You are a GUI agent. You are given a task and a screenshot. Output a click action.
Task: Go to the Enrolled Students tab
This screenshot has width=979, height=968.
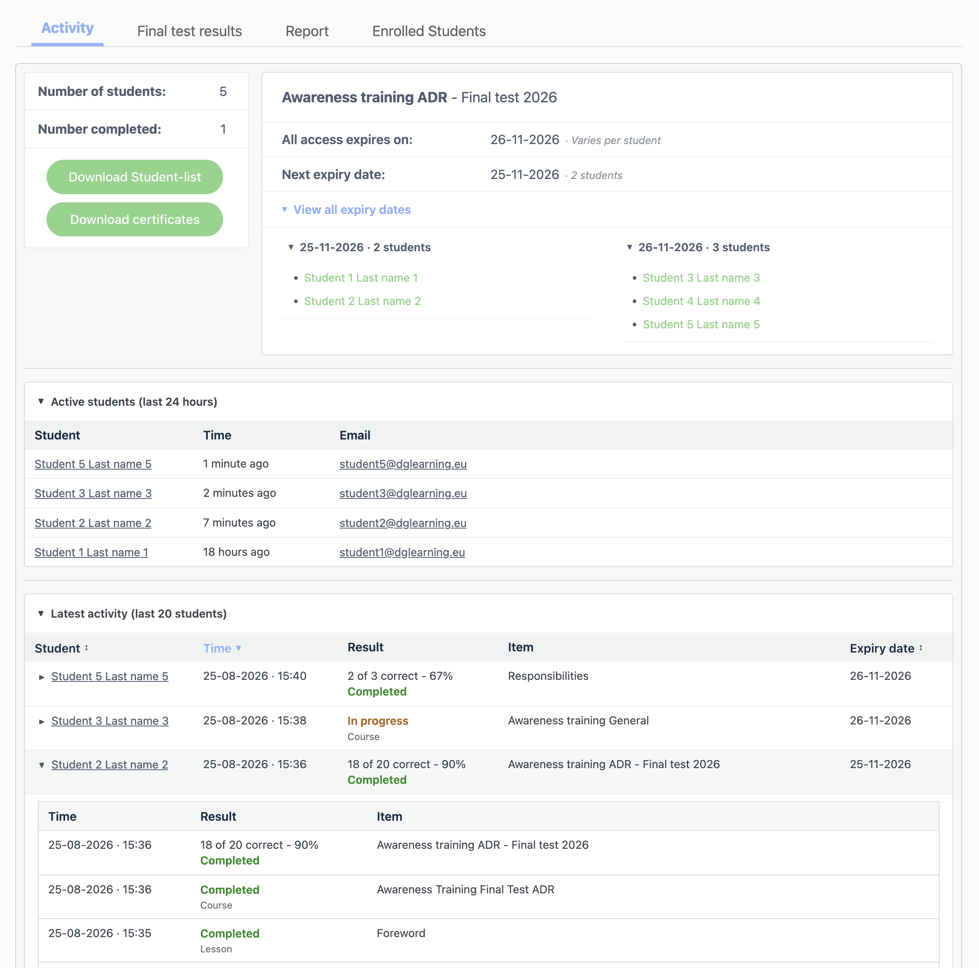(429, 31)
